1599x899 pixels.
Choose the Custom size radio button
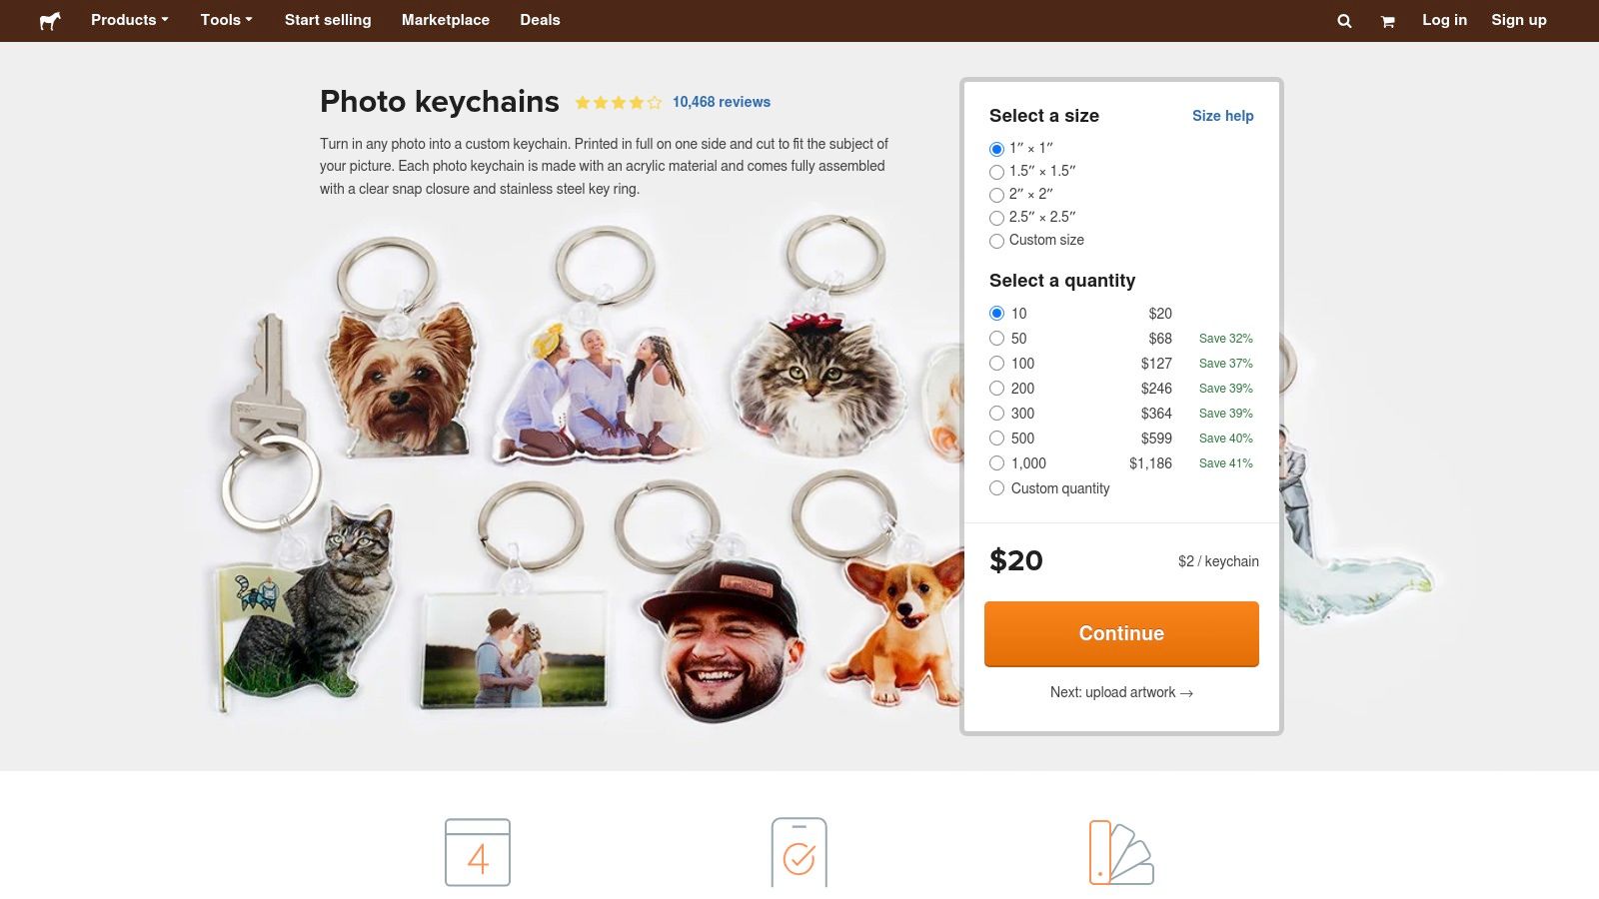(996, 241)
